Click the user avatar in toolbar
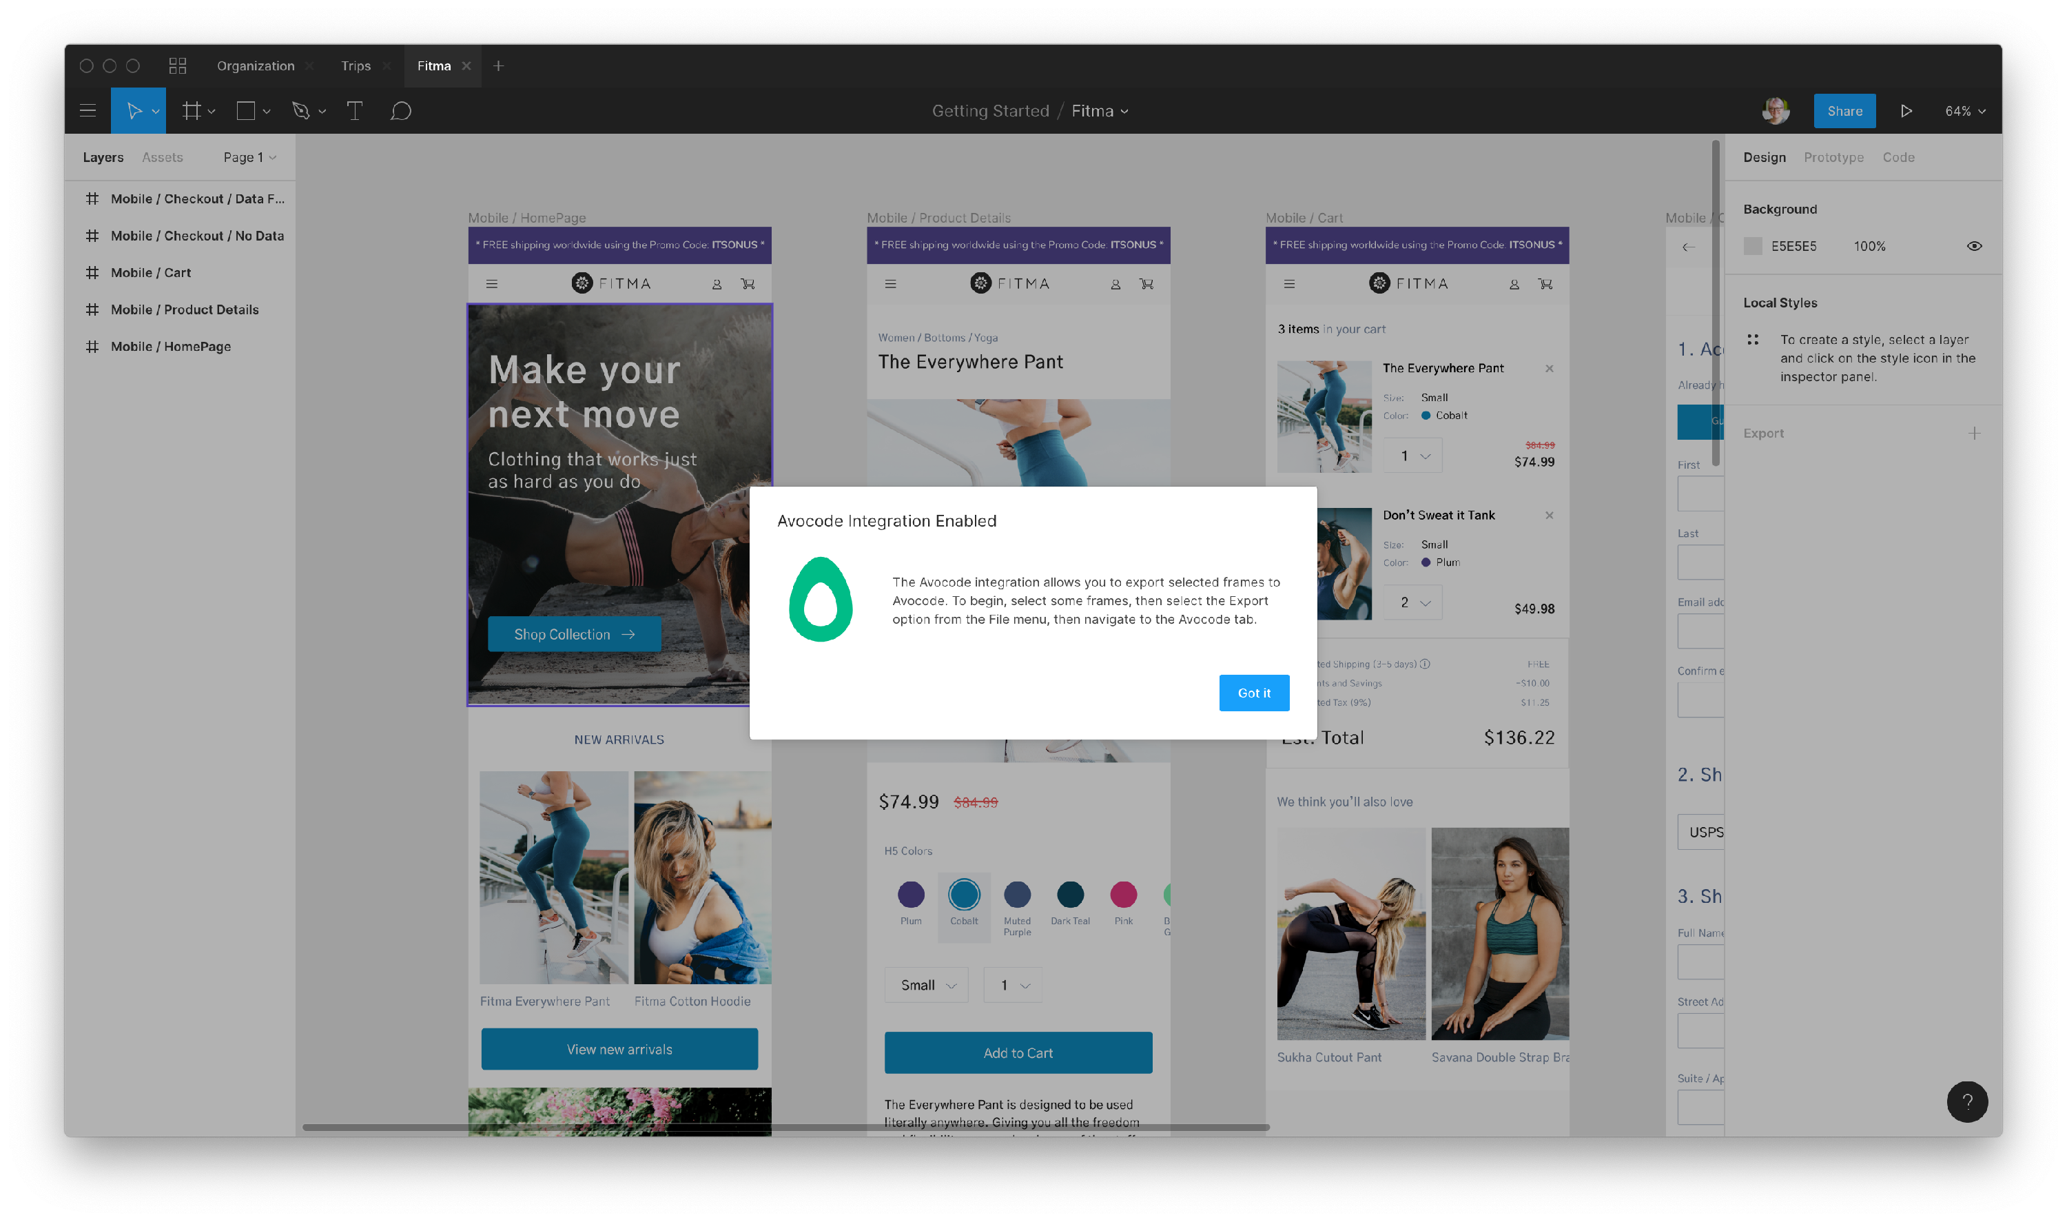Screen dimensions: 2067x1222 [1776, 110]
